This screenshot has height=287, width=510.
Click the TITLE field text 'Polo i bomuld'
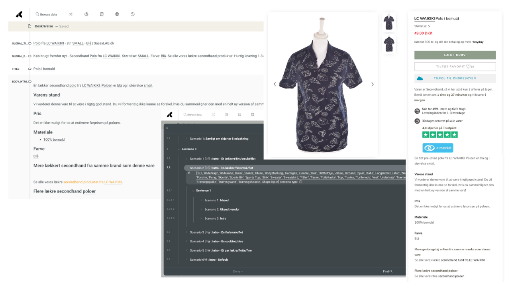point(44,69)
